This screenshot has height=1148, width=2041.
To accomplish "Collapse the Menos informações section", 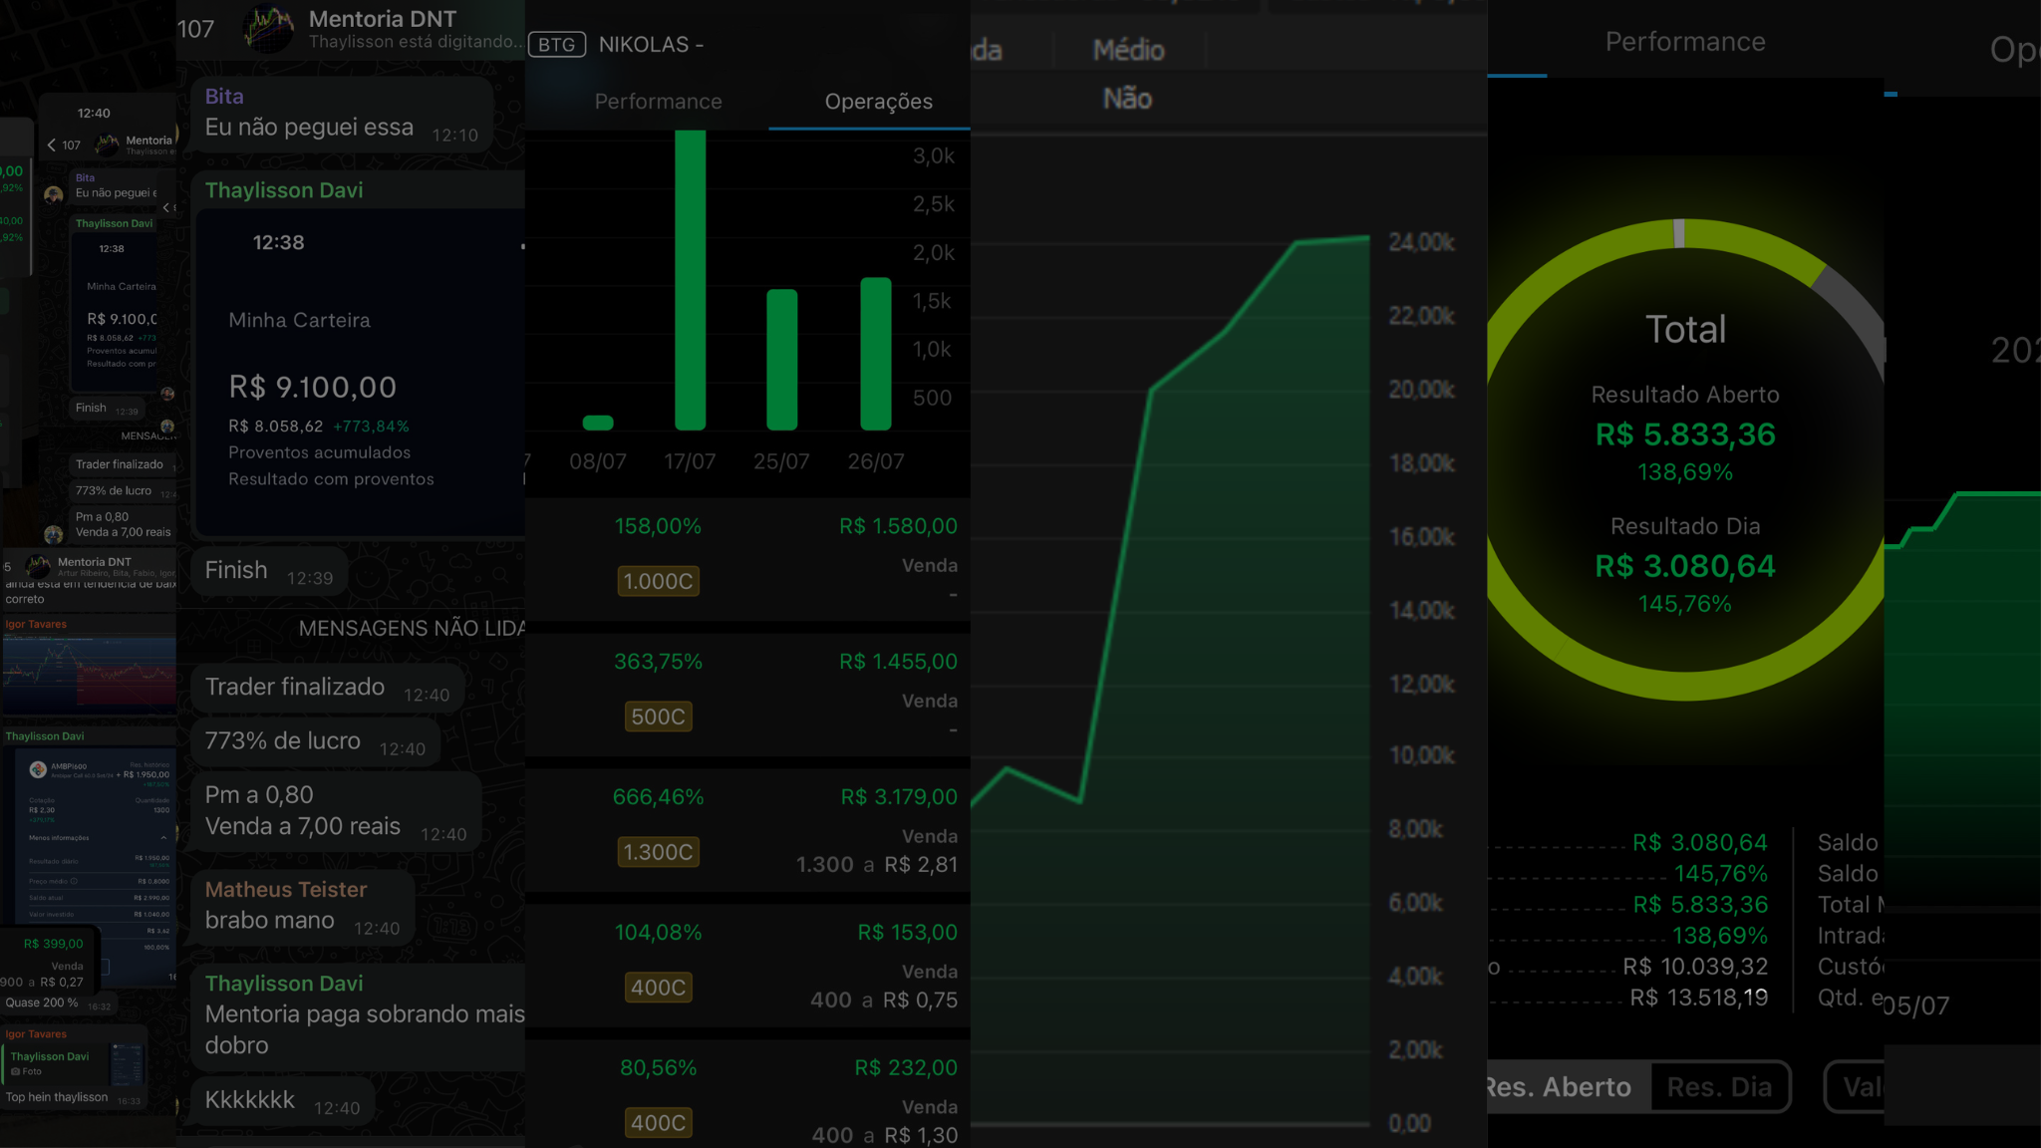I will pos(163,838).
